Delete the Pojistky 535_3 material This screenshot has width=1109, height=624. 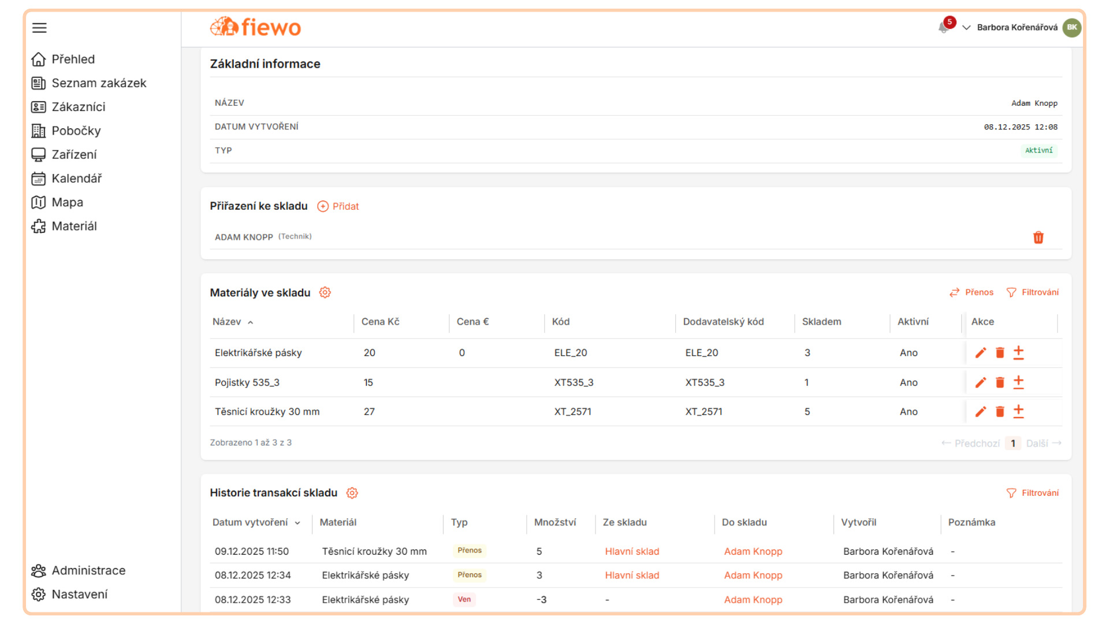tap(1000, 382)
